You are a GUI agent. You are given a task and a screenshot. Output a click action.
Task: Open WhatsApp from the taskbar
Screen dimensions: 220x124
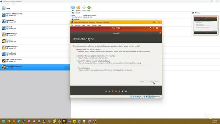(54, 121)
